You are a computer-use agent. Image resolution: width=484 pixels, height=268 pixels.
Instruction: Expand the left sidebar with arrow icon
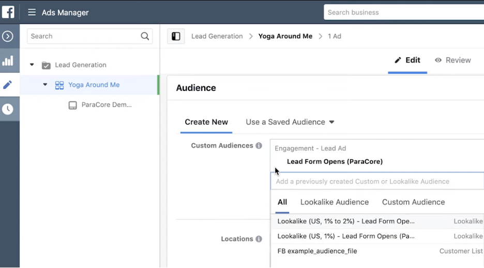coord(8,36)
